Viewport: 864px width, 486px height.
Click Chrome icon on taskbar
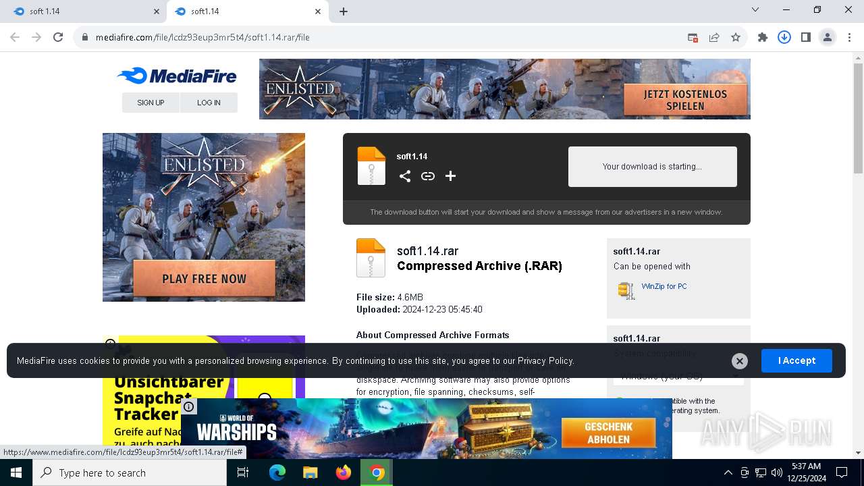(377, 473)
